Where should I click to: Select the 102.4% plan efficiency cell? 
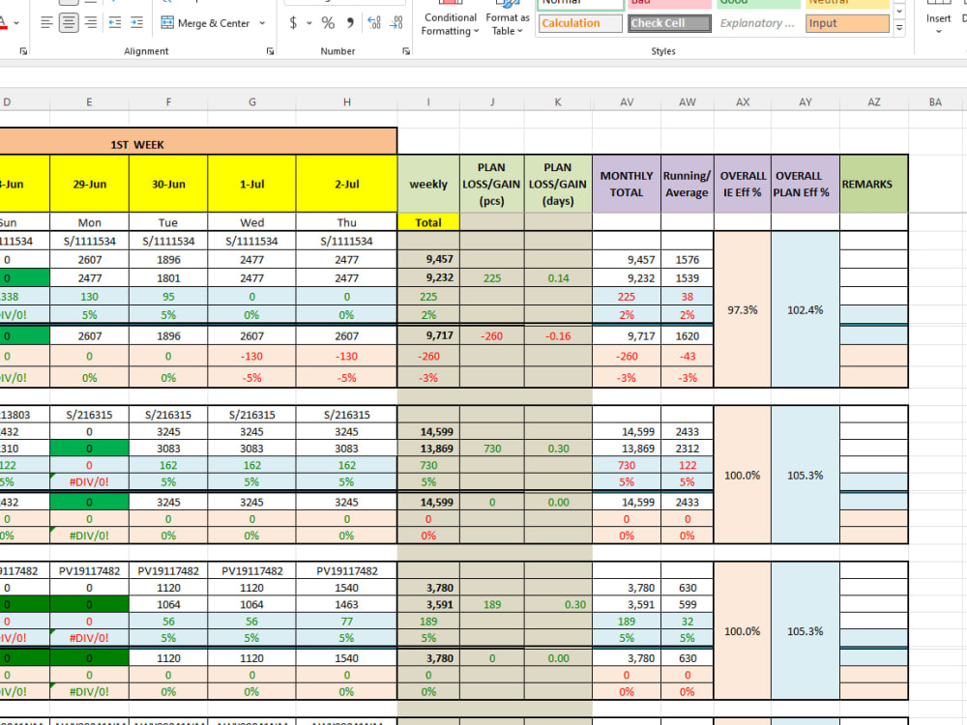(x=805, y=309)
